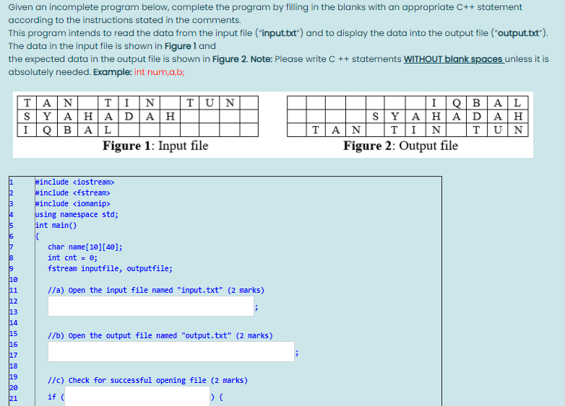Click the line '#include <iostream>'

[74, 182]
